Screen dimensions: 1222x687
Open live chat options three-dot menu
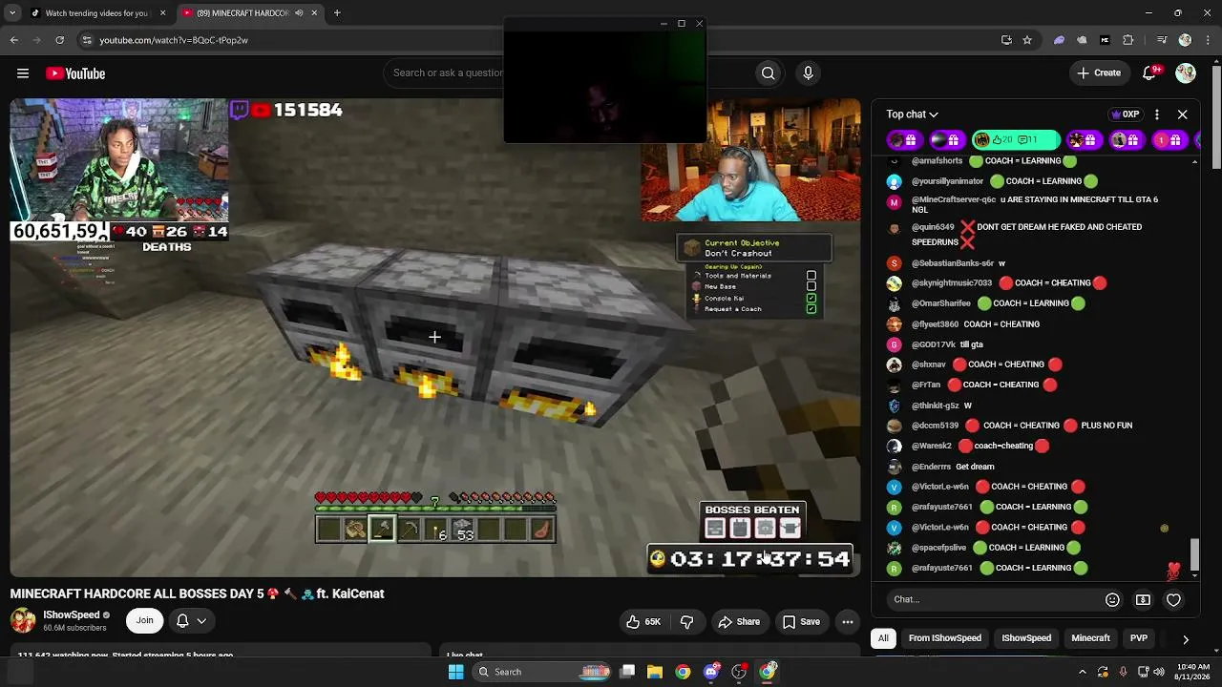(1157, 114)
